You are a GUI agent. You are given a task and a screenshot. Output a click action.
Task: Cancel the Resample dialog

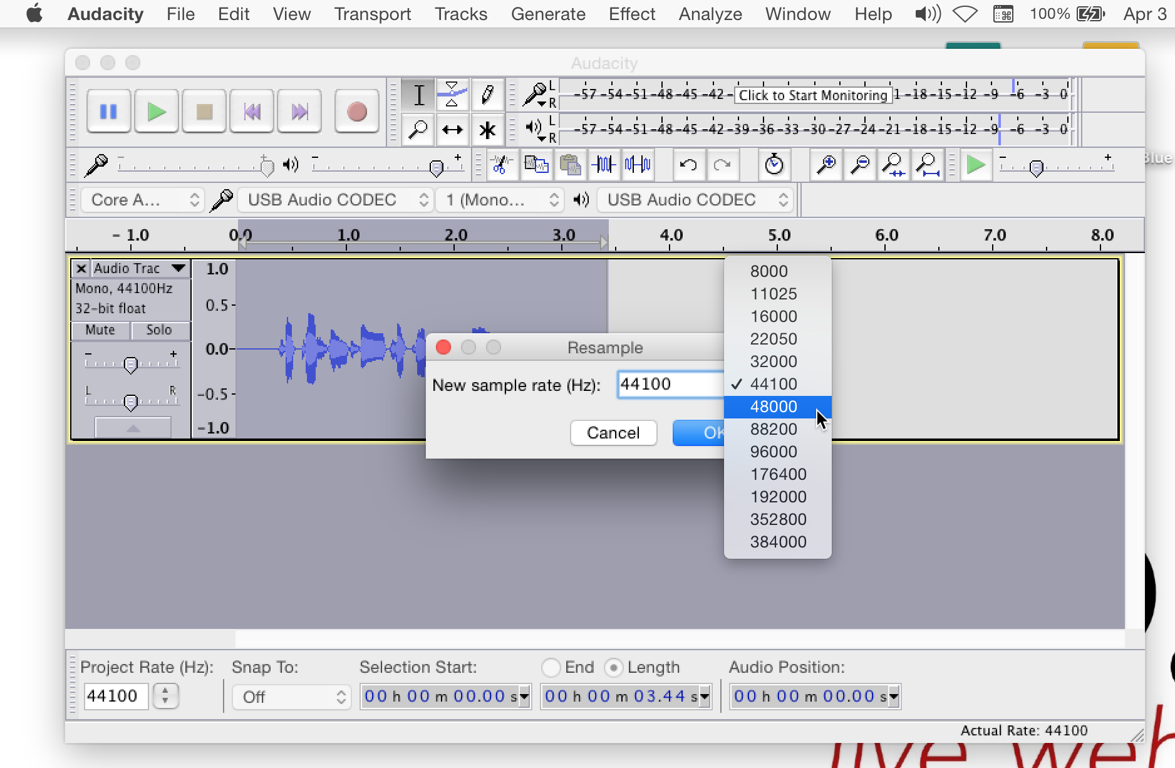pos(613,432)
